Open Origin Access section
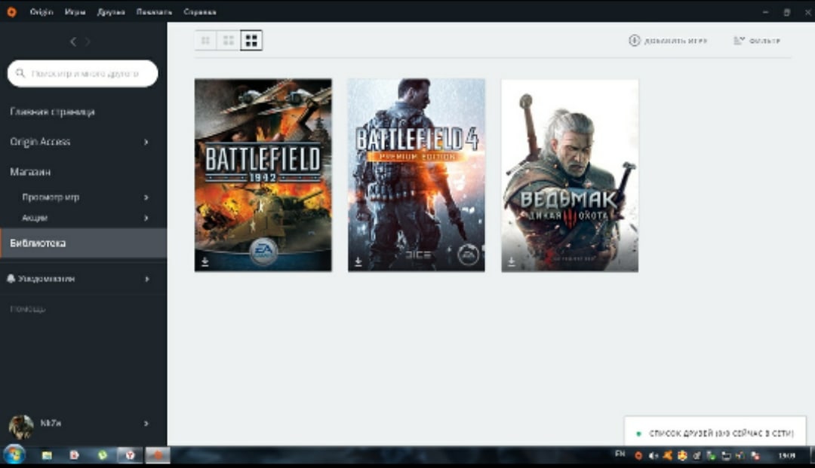The width and height of the screenshot is (815, 468). pyautogui.click(x=40, y=142)
